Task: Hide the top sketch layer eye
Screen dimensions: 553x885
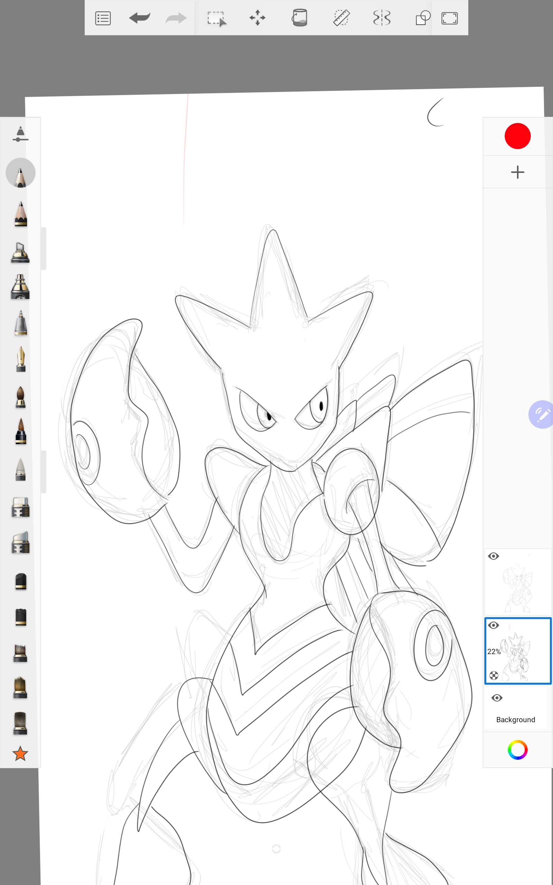Action: (494, 556)
